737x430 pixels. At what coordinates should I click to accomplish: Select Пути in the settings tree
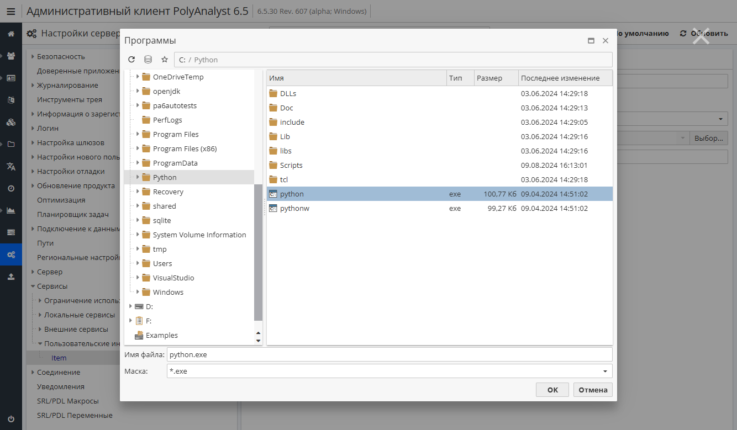point(45,243)
